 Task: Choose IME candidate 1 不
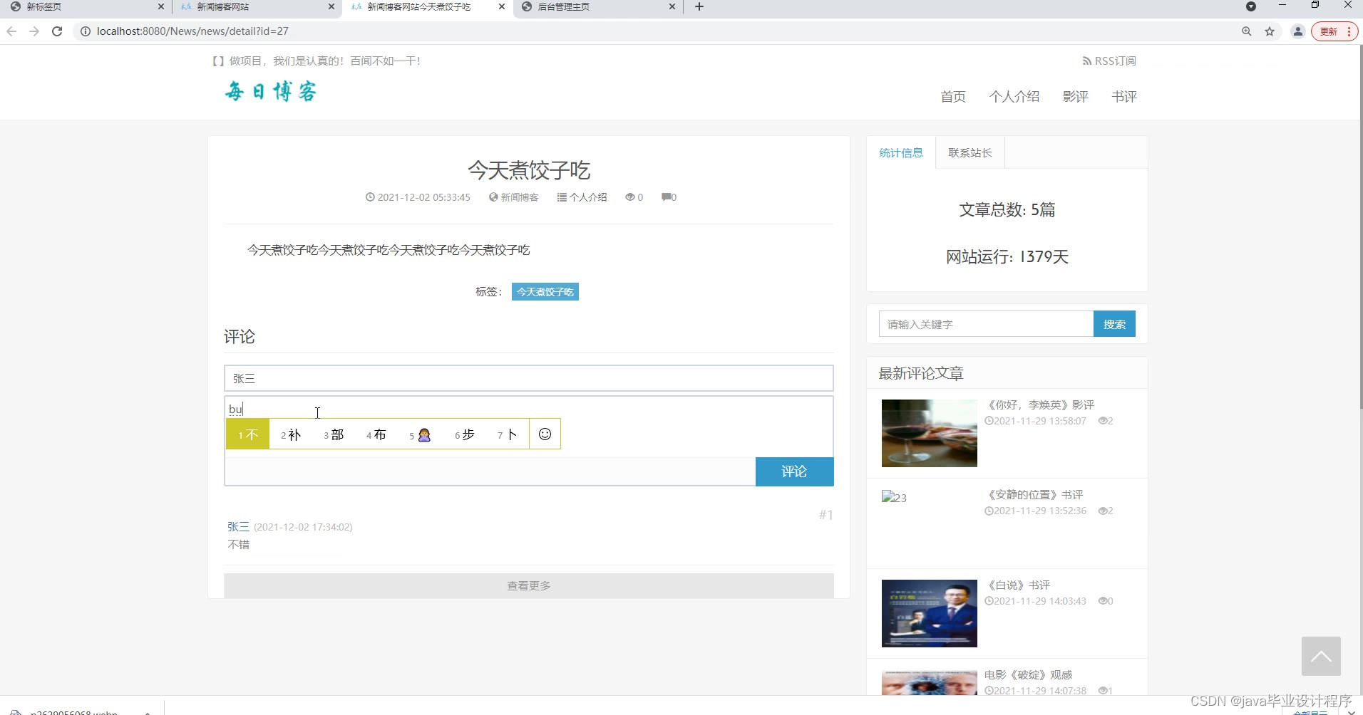coord(248,434)
